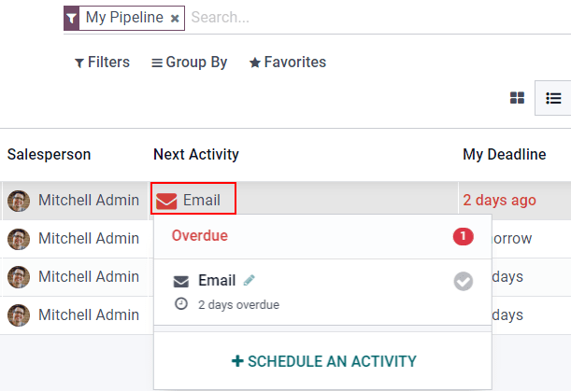Sort by Salesperson column header
Image resolution: width=571 pixels, height=391 pixels.
tap(50, 155)
